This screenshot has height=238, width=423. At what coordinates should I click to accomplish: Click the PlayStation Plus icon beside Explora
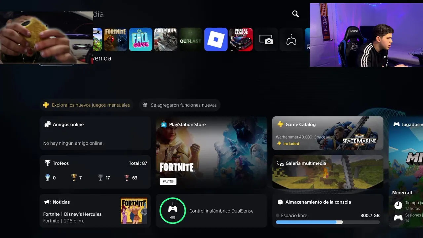point(46,105)
